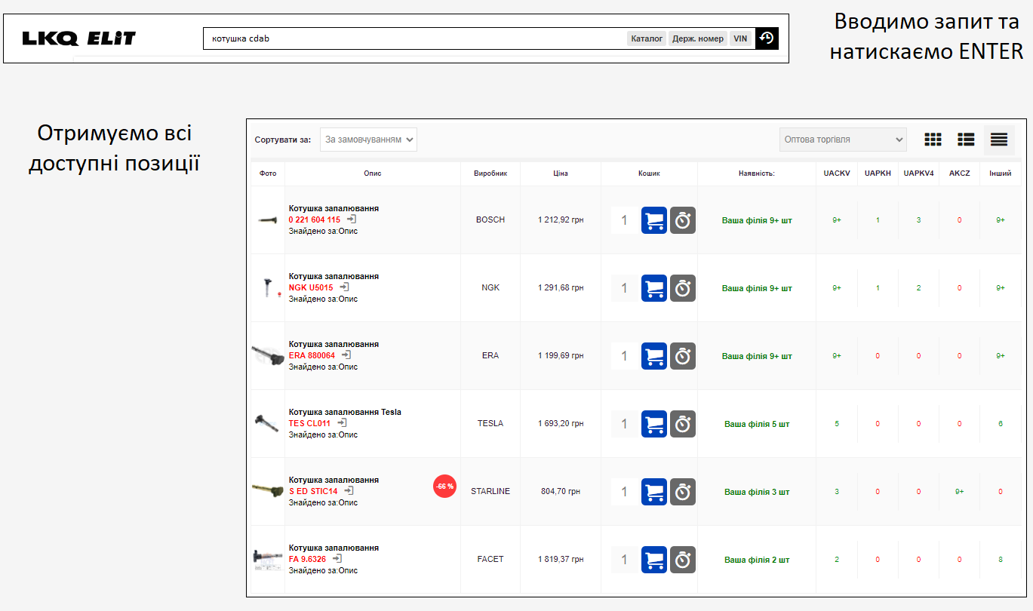Click the 'Каталог' search mode button
1033x611 pixels.
pos(647,38)
